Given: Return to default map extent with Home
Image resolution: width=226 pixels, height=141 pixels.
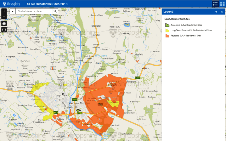Looking at the screenshot, I should pyautogui.click(x=4, y=24).
